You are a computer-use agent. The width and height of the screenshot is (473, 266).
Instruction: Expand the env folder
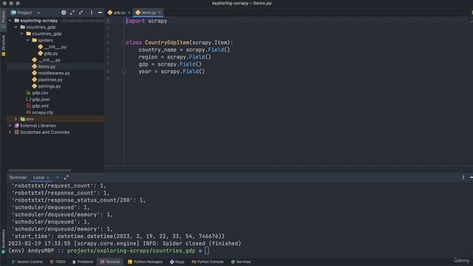(16, 119)
